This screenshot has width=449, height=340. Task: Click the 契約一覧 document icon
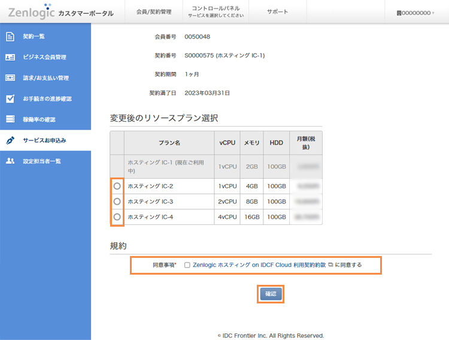pos(10,37)
